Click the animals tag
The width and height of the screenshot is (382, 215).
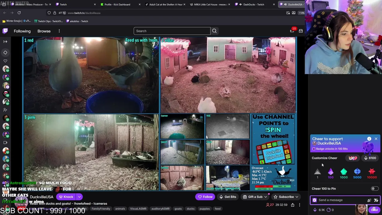[120, 209]
